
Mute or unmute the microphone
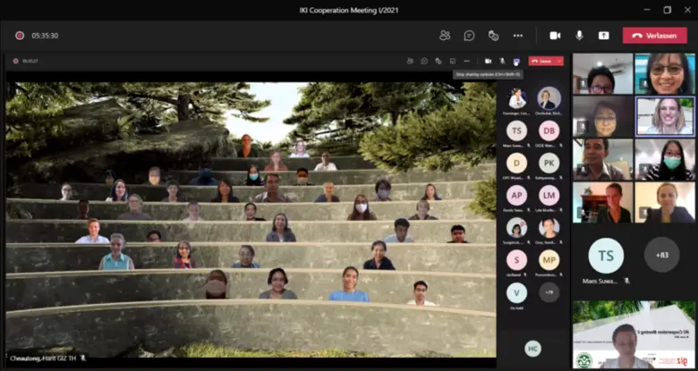[579, 35]
